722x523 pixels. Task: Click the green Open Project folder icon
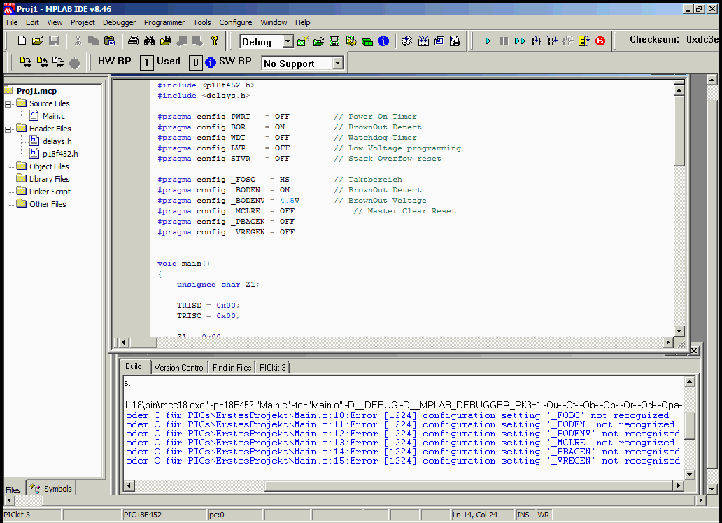coord(318,41)
